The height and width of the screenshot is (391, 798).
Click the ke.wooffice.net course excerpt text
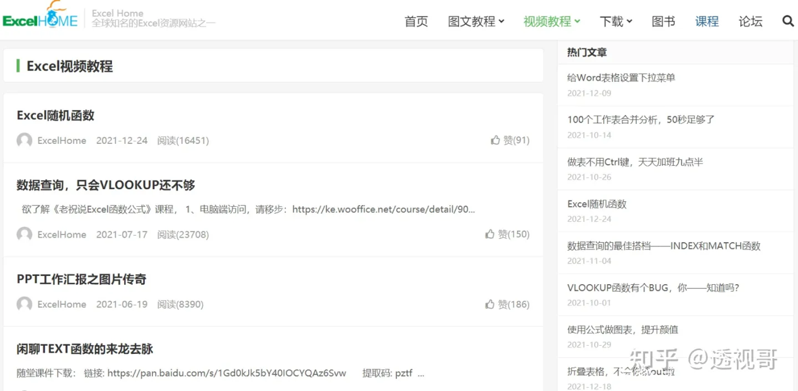pos(248,209)
